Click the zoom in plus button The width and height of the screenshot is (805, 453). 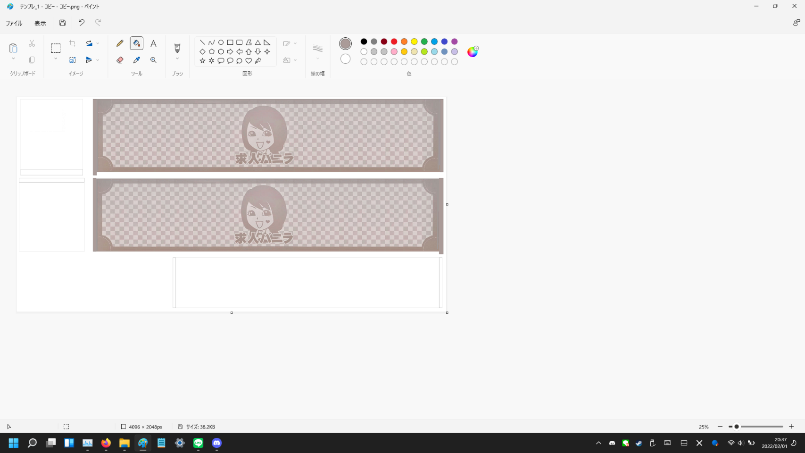click(791, 427)
